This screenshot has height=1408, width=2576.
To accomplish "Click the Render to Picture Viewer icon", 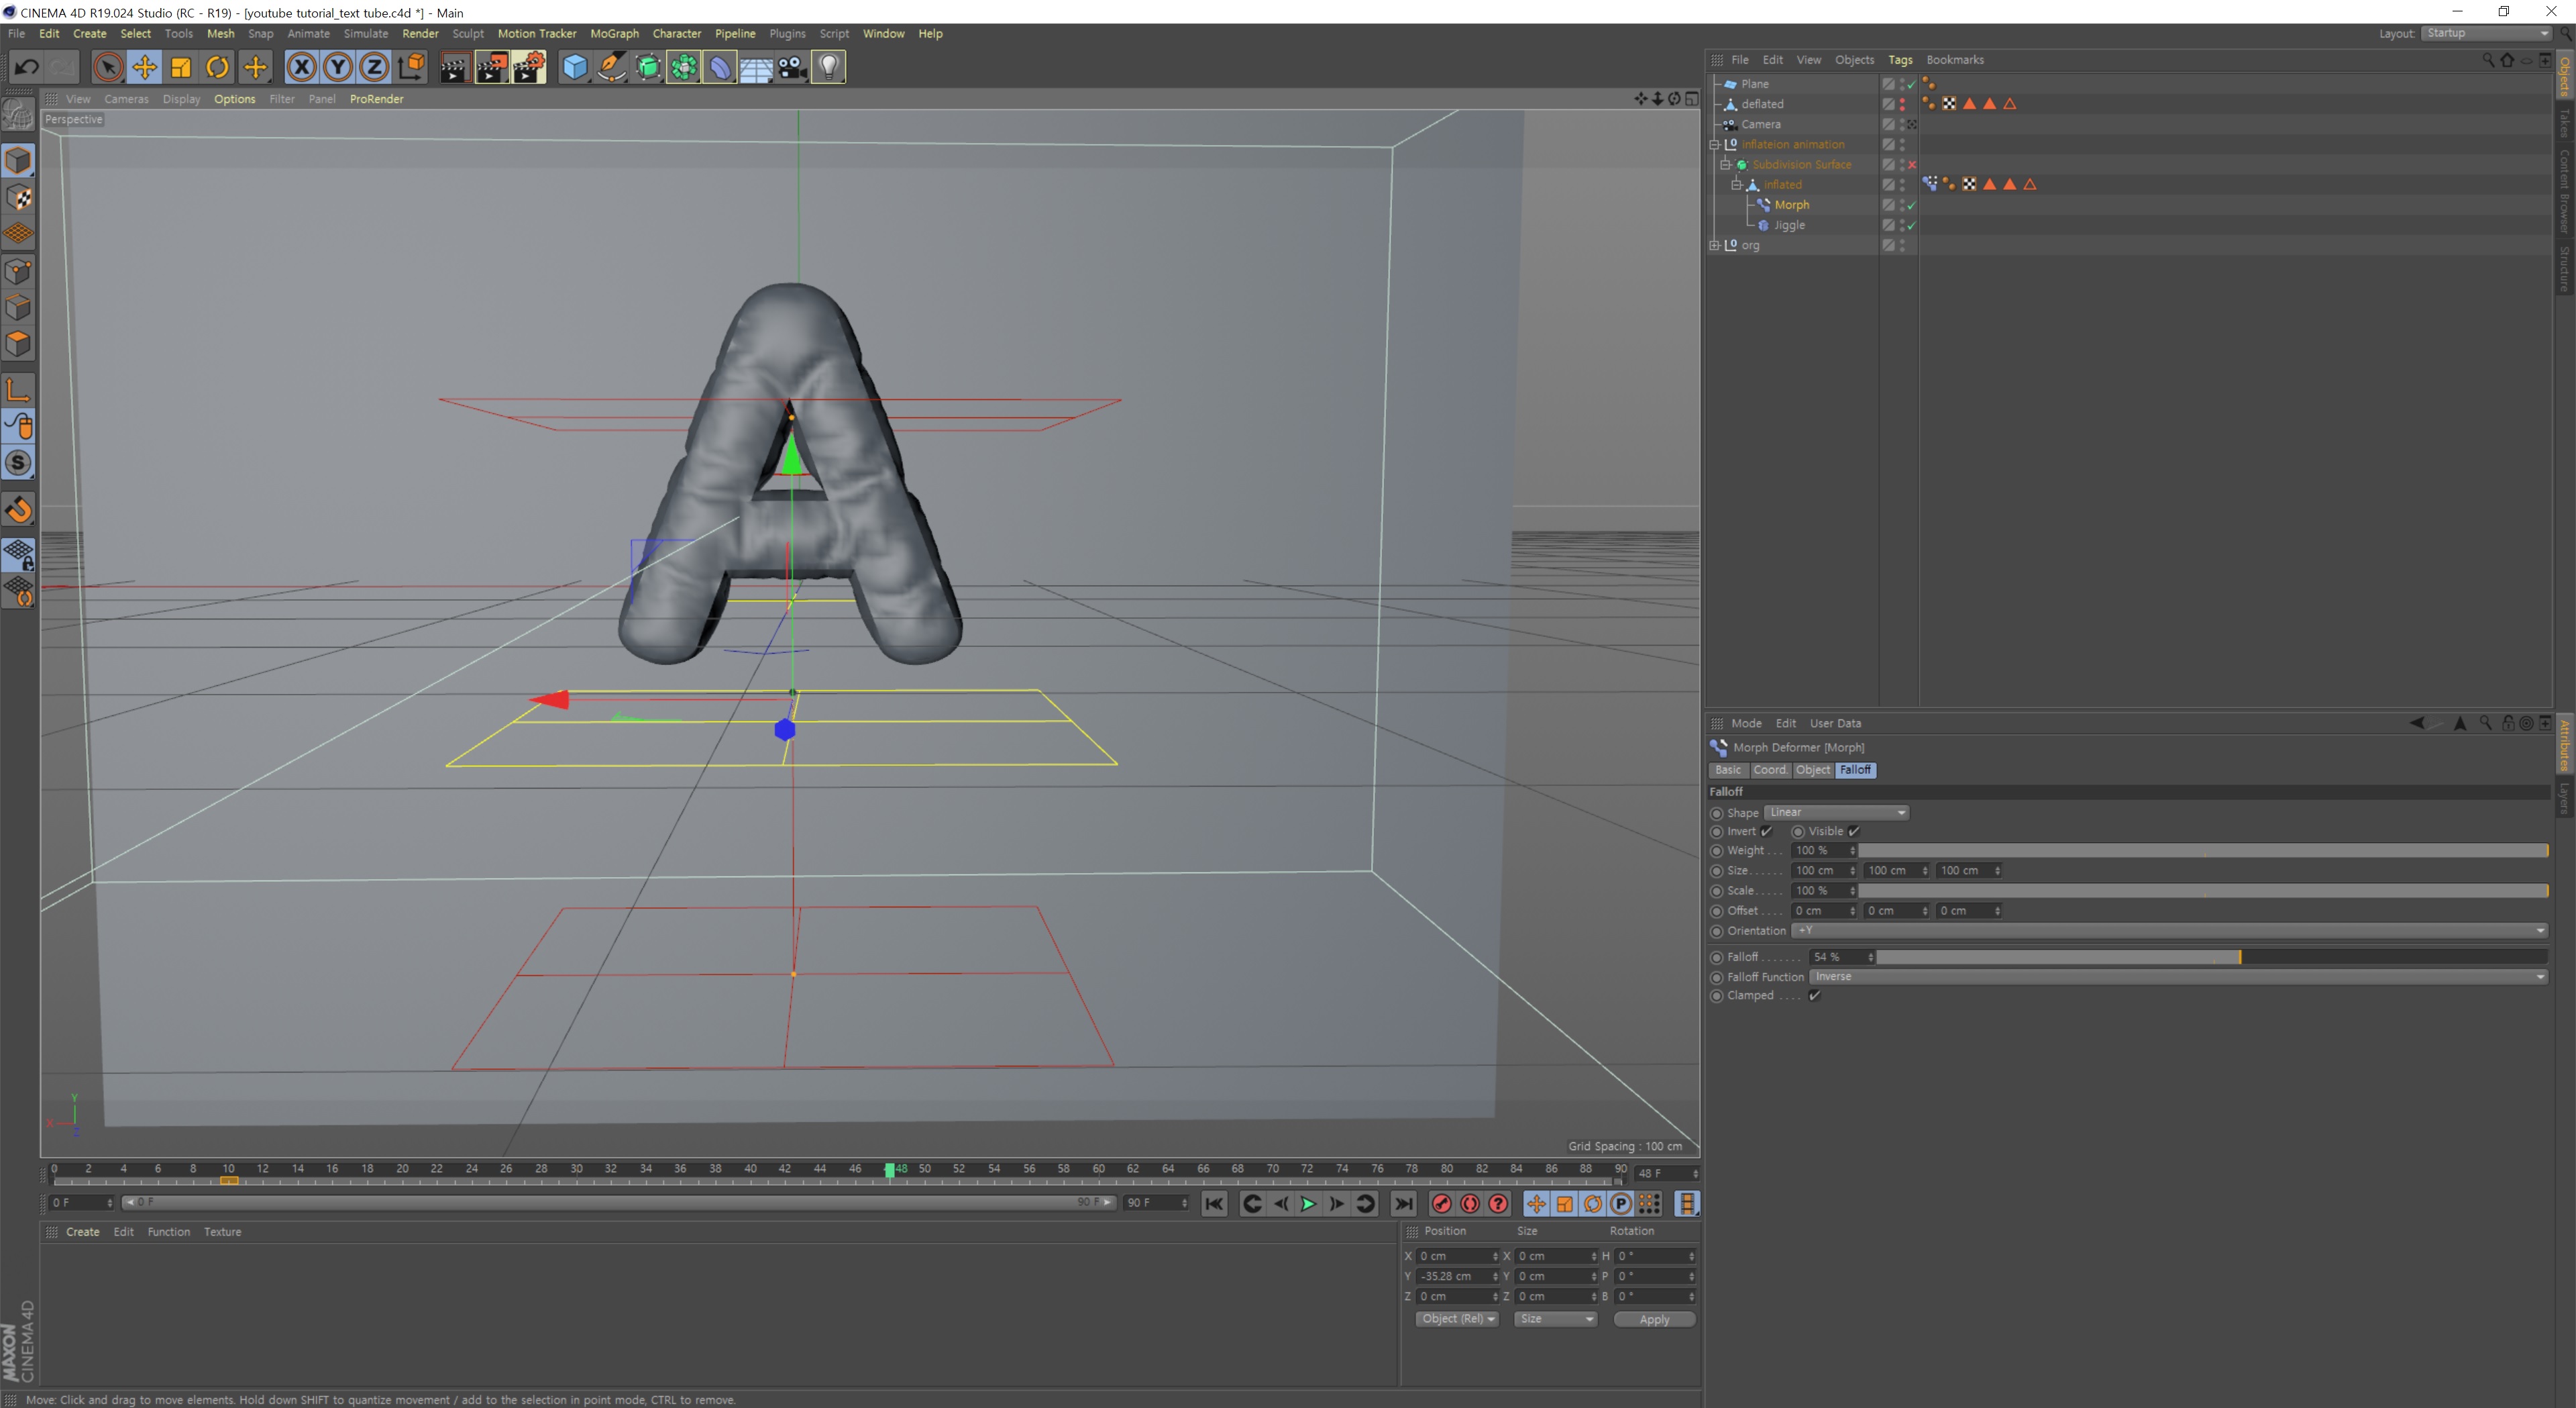I will (x=491, y=67).
